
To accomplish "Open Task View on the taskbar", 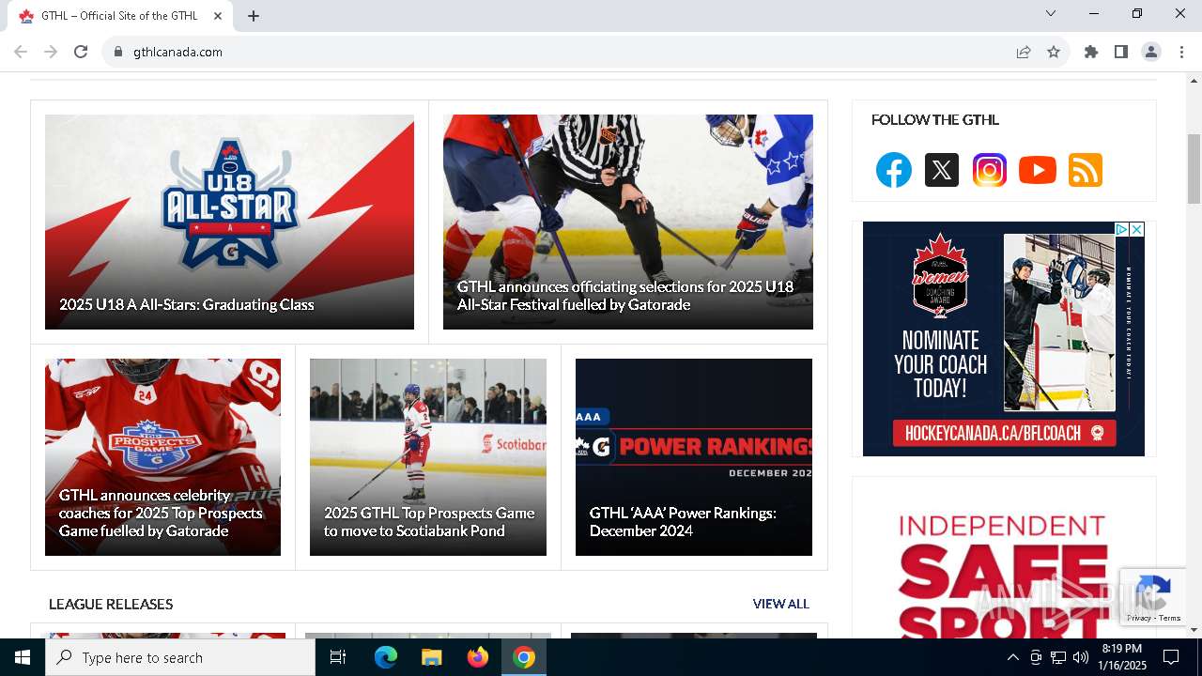I will pos(338,657).
